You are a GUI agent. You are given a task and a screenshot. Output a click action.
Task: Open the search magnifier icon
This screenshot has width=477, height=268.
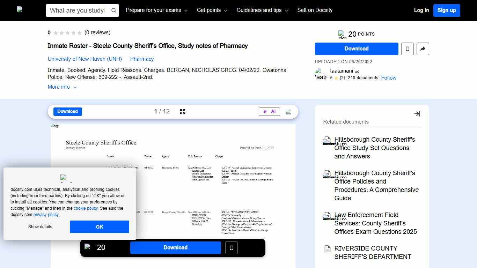tap(113, 10)
